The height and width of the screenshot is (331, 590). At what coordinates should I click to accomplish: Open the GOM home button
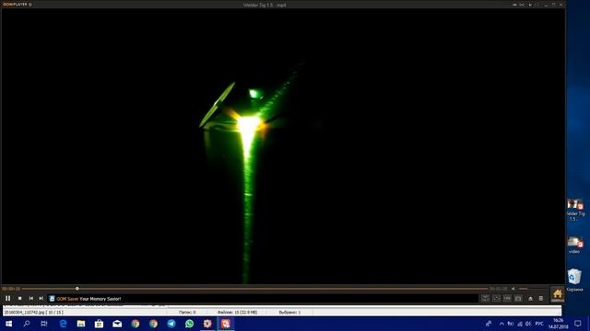pyautogui.click(x=557, y=294)
